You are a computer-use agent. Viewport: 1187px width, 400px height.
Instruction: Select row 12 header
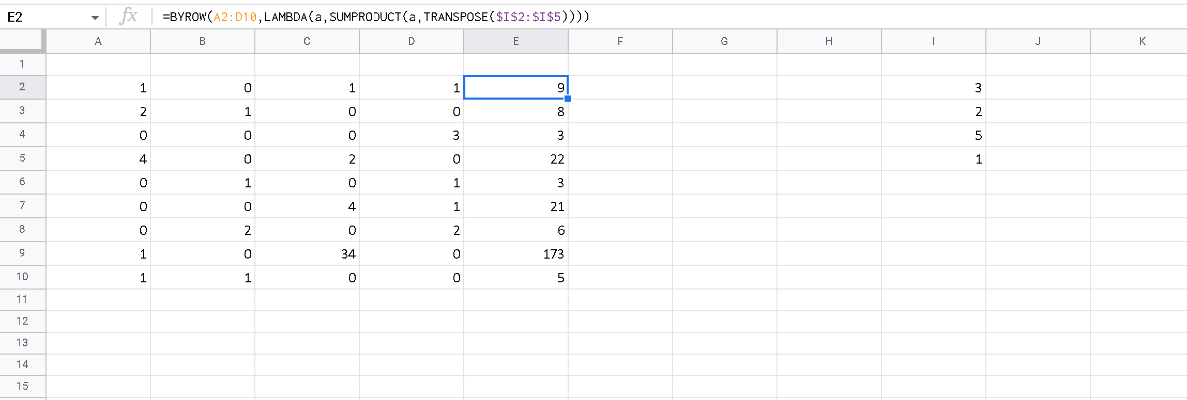click(23, 322)
